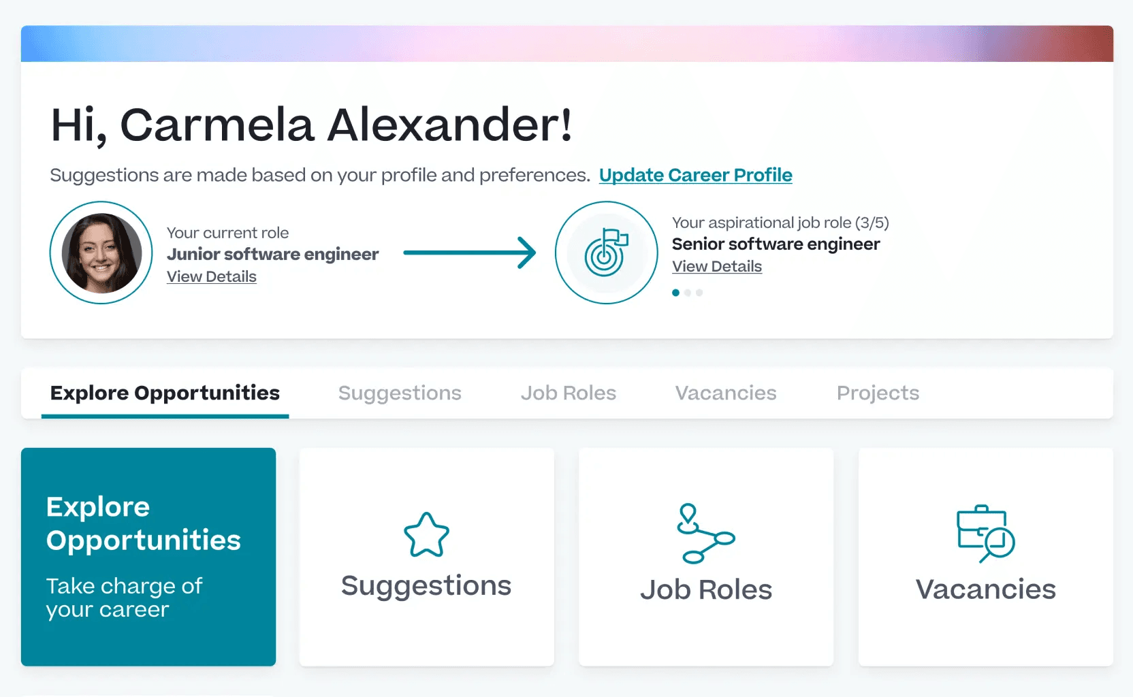Select the third carousel pagination dot
1133x697 pixels.
pos(699,293)
